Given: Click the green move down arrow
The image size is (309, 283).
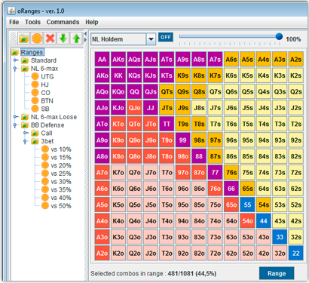Looking at the screenshot, I should (x=63, y=38).
